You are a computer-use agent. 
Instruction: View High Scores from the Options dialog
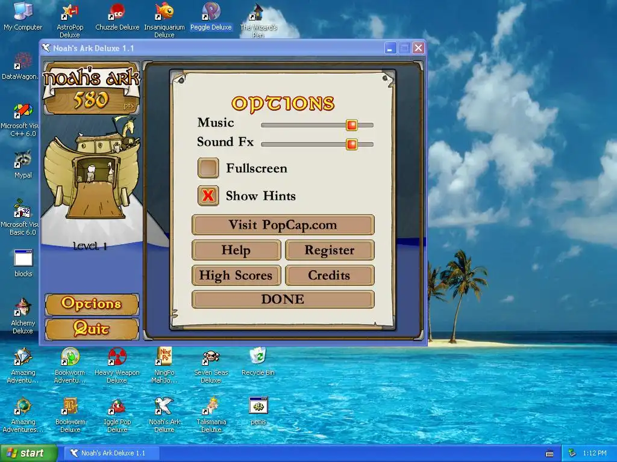[x=236, y=276]
